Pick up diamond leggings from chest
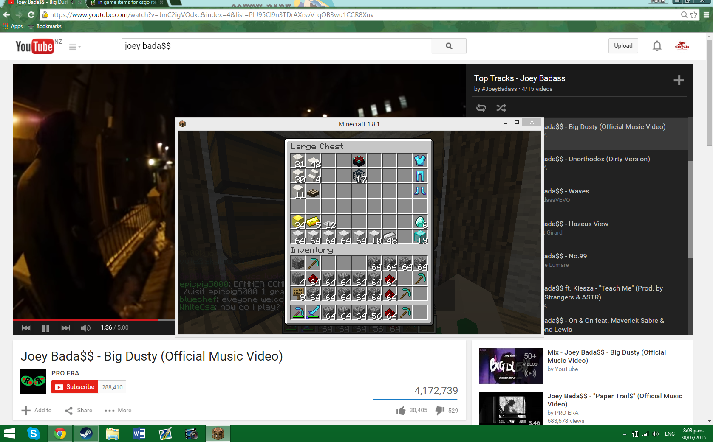Image resolution: width=713 pixels, height=442 pixels. [420, 176]
